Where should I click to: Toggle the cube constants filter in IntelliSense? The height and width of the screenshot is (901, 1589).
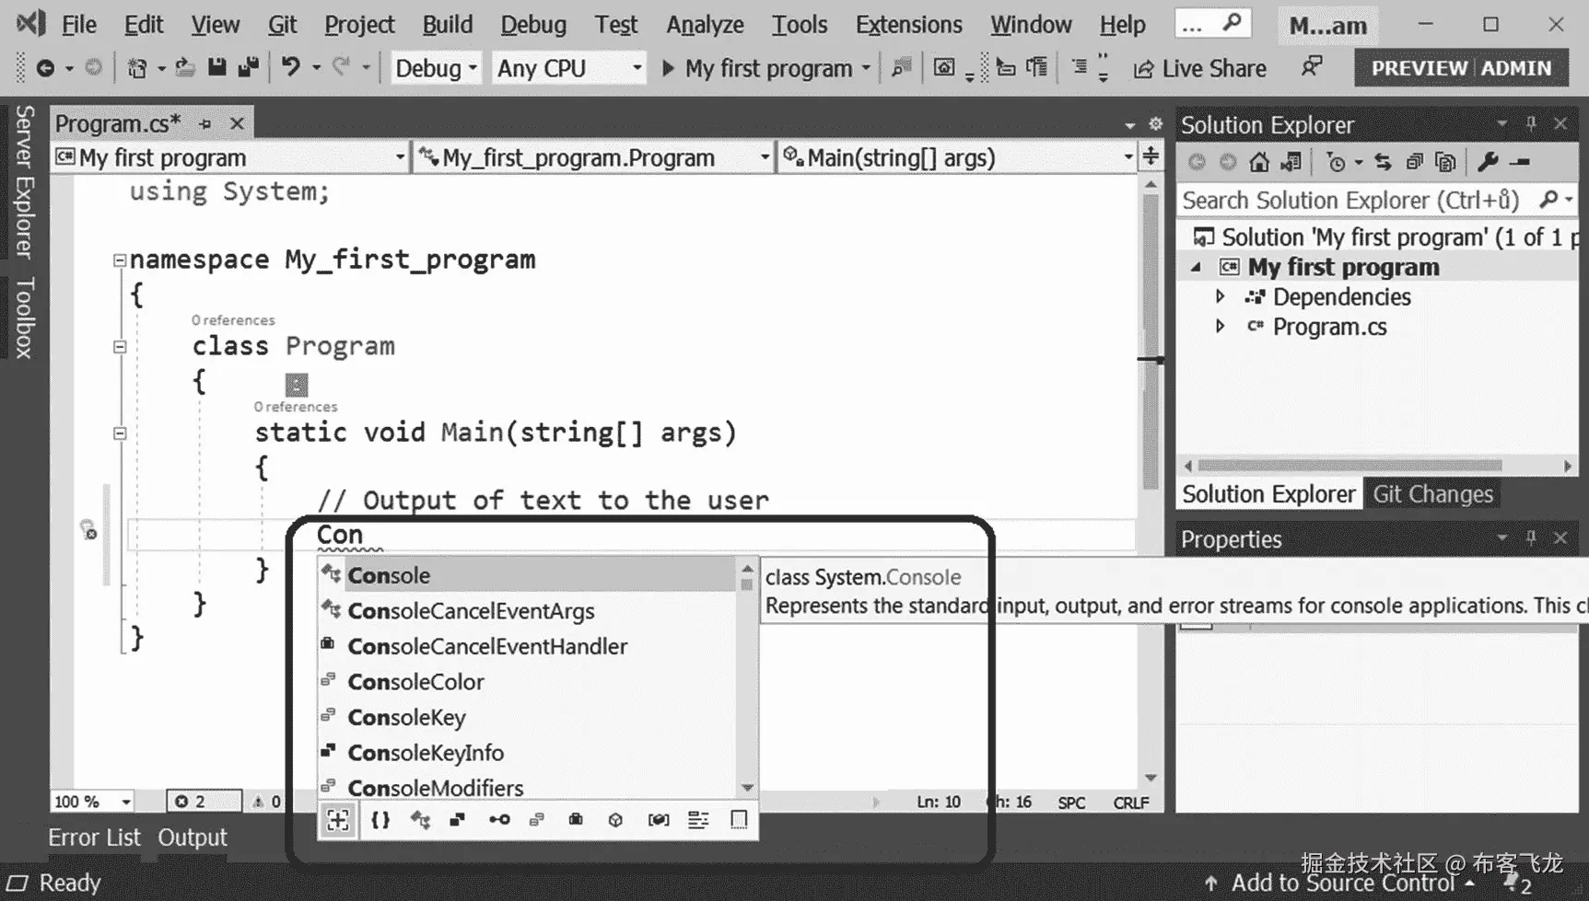click(615, 819)
